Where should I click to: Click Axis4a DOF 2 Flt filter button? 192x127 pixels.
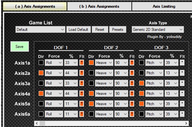click(x=132, y=93)
